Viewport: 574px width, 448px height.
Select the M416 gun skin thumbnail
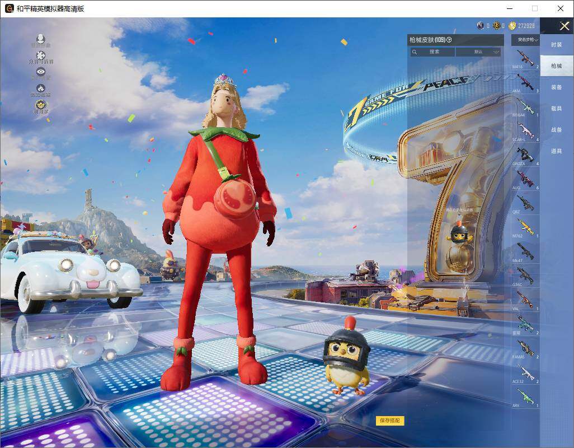tap(525, 58)
